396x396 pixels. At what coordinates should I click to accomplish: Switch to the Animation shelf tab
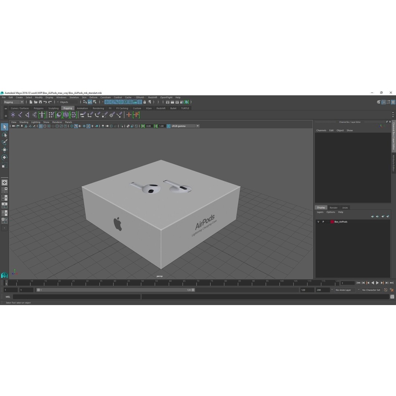(x=82, y=108)
